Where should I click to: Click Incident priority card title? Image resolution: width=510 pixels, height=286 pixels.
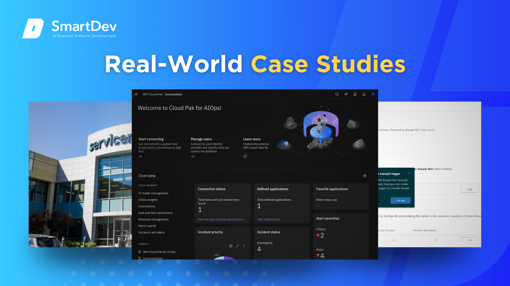pyautogui.click(x=210, y=232)
